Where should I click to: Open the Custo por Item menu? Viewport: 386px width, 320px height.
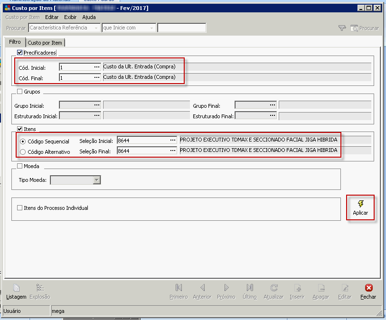click(x=23, y=17)
